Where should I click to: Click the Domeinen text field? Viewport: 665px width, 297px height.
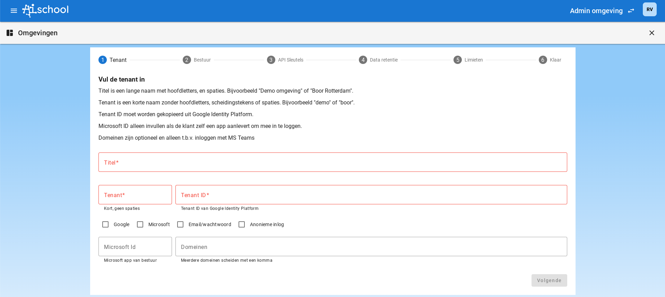371,247
